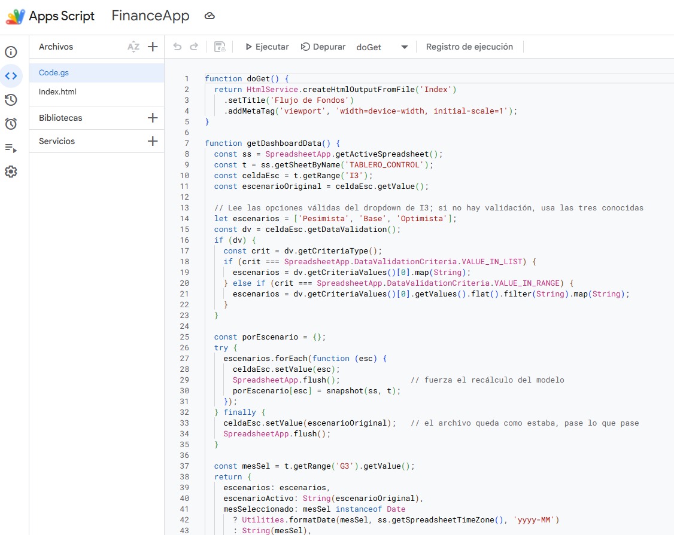
Task: Open the Editor code icon in sidebar
Action: 11,76
